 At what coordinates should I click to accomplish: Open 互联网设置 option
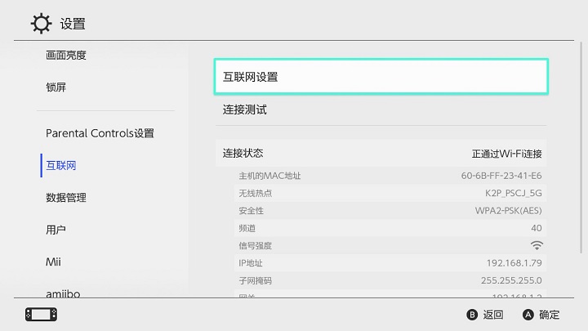381,77
